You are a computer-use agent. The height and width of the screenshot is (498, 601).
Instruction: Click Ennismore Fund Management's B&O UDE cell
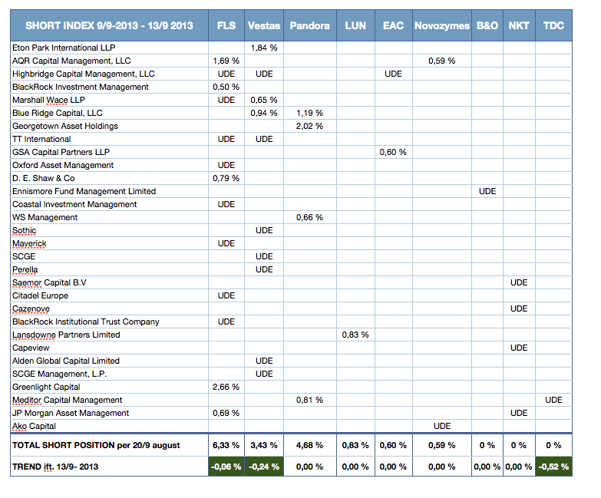[487, 191]
